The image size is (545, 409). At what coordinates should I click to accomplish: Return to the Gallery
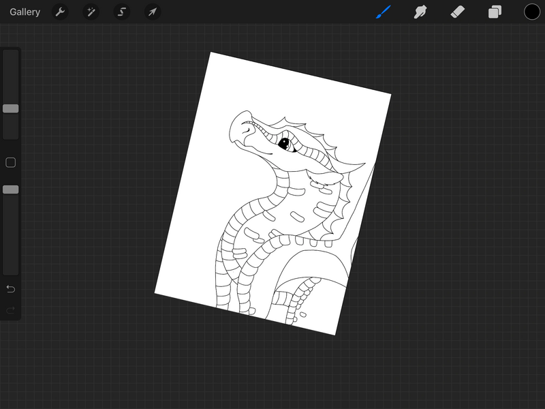[25, 12]
